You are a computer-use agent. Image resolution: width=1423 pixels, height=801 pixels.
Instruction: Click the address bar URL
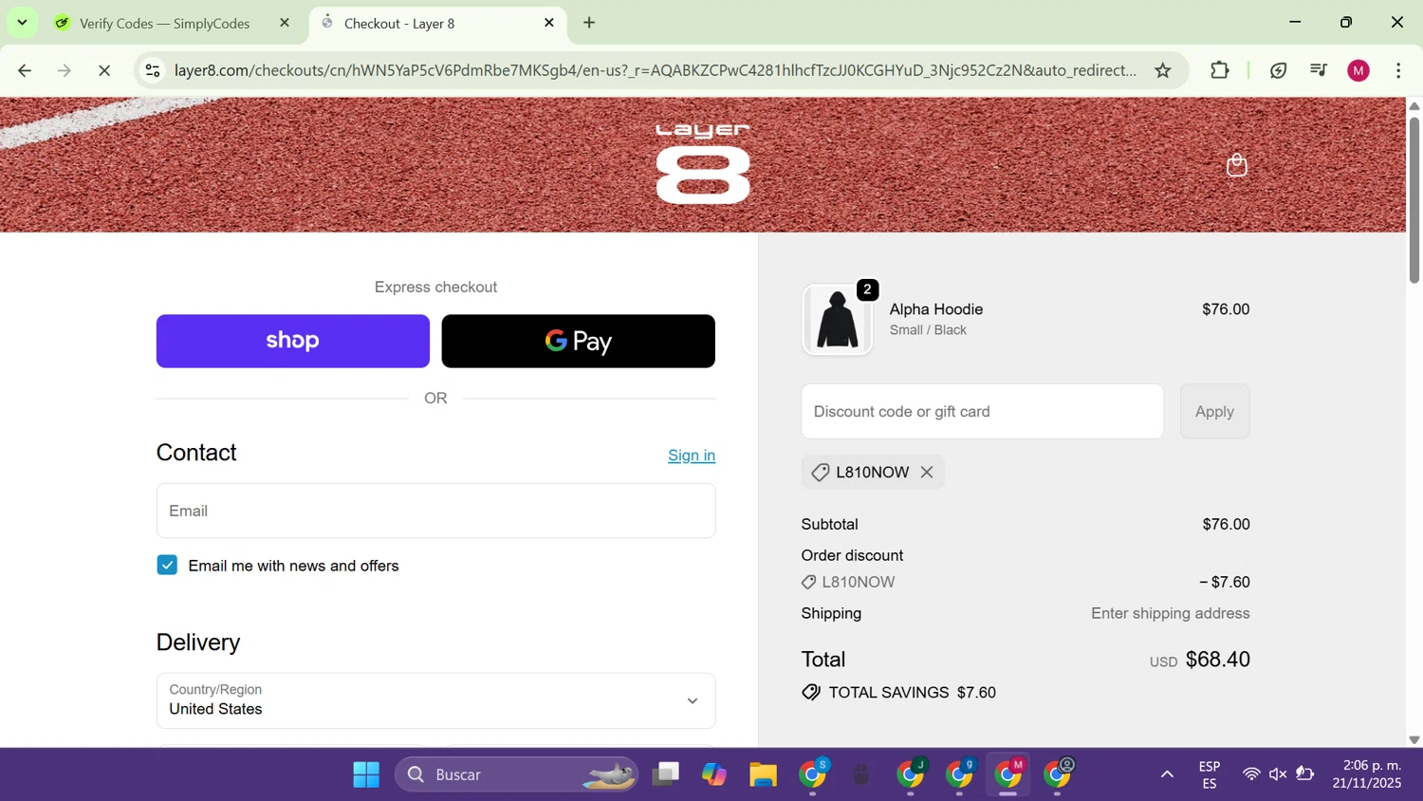pos(655,70)
